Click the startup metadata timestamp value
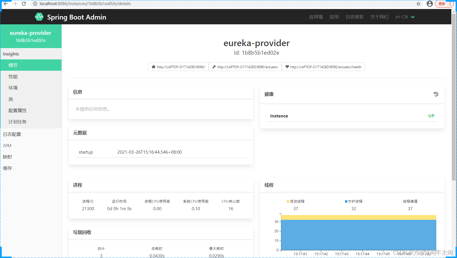The image size is (457, 258). tap(149, 152)
